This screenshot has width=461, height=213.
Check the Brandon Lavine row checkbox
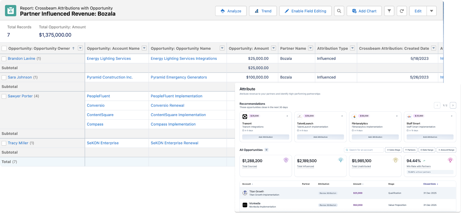(4, 59)
